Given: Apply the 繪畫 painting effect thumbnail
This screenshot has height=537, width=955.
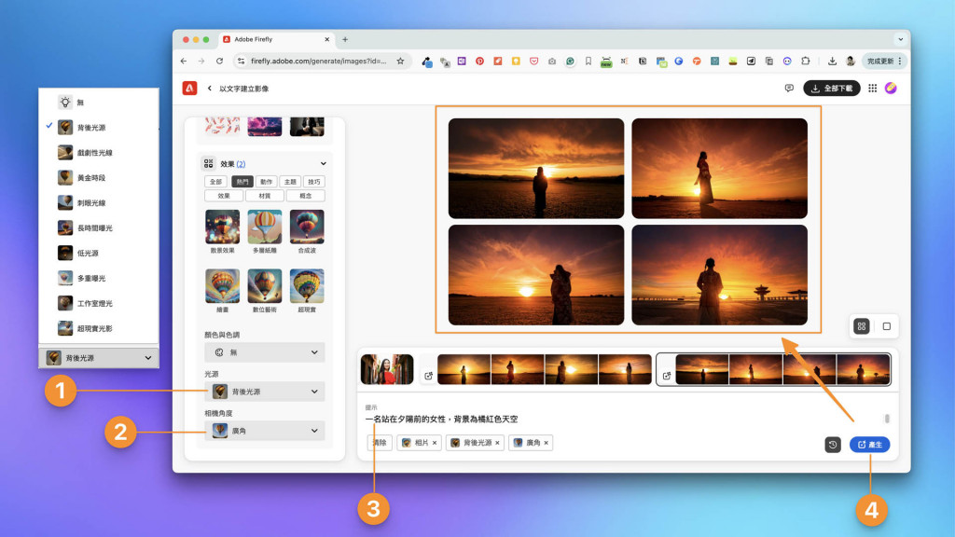Looking at the screenshot, I should 222,285.
